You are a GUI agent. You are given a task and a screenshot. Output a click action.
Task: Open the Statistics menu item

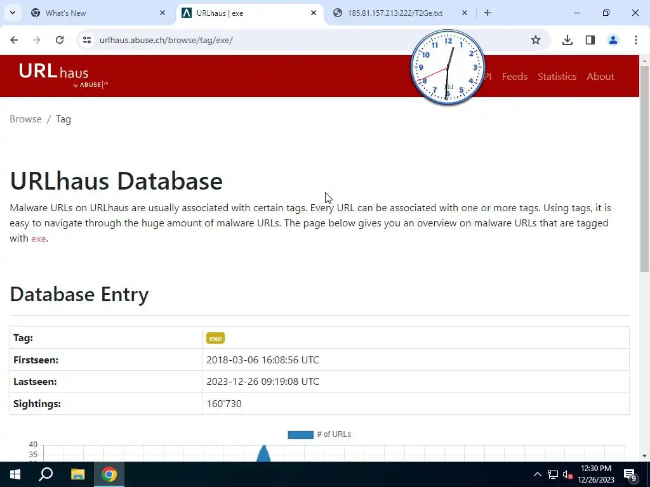pyautogui.click(x=557, y=77)
